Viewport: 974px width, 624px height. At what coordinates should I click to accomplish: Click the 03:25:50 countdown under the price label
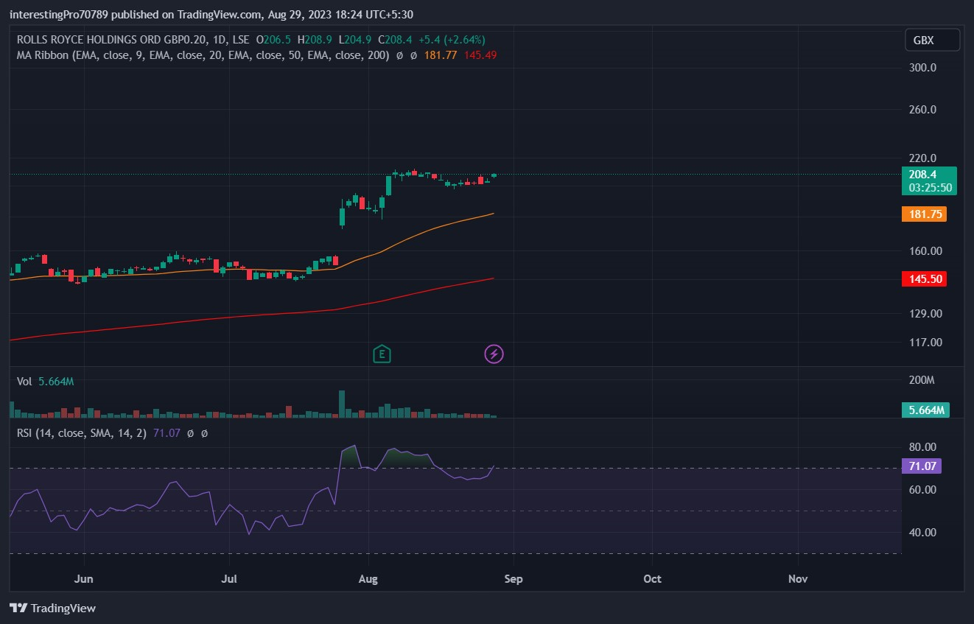click(929, 188)
